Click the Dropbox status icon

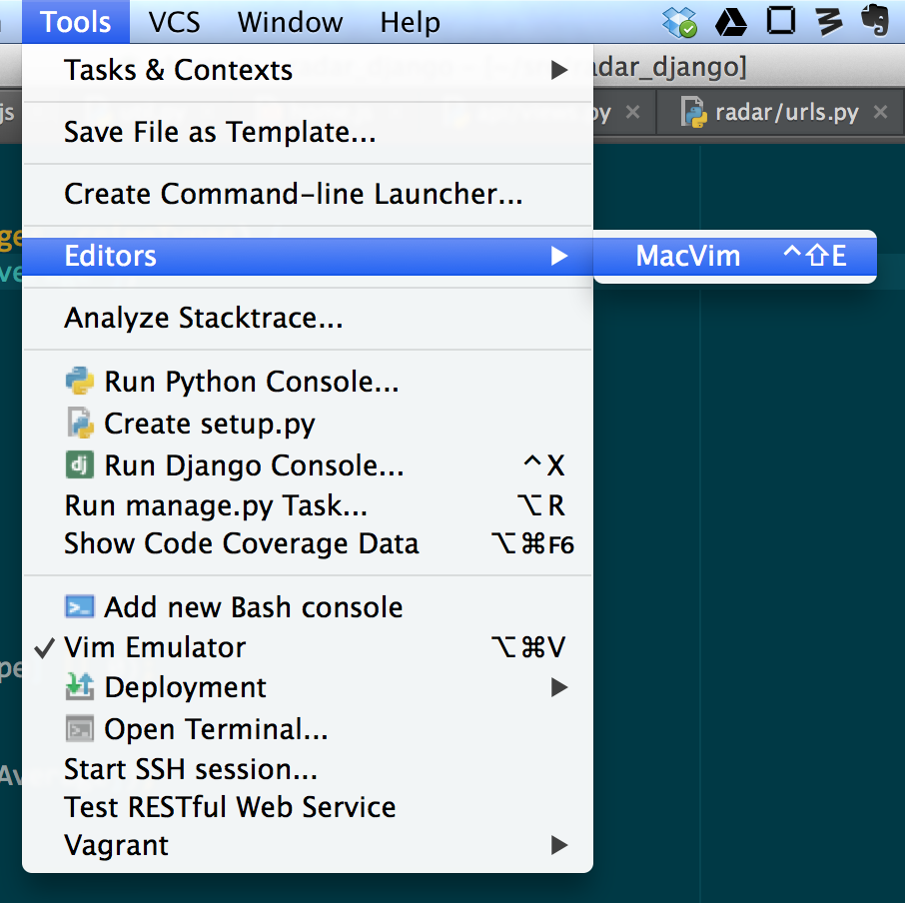(679, 22)
